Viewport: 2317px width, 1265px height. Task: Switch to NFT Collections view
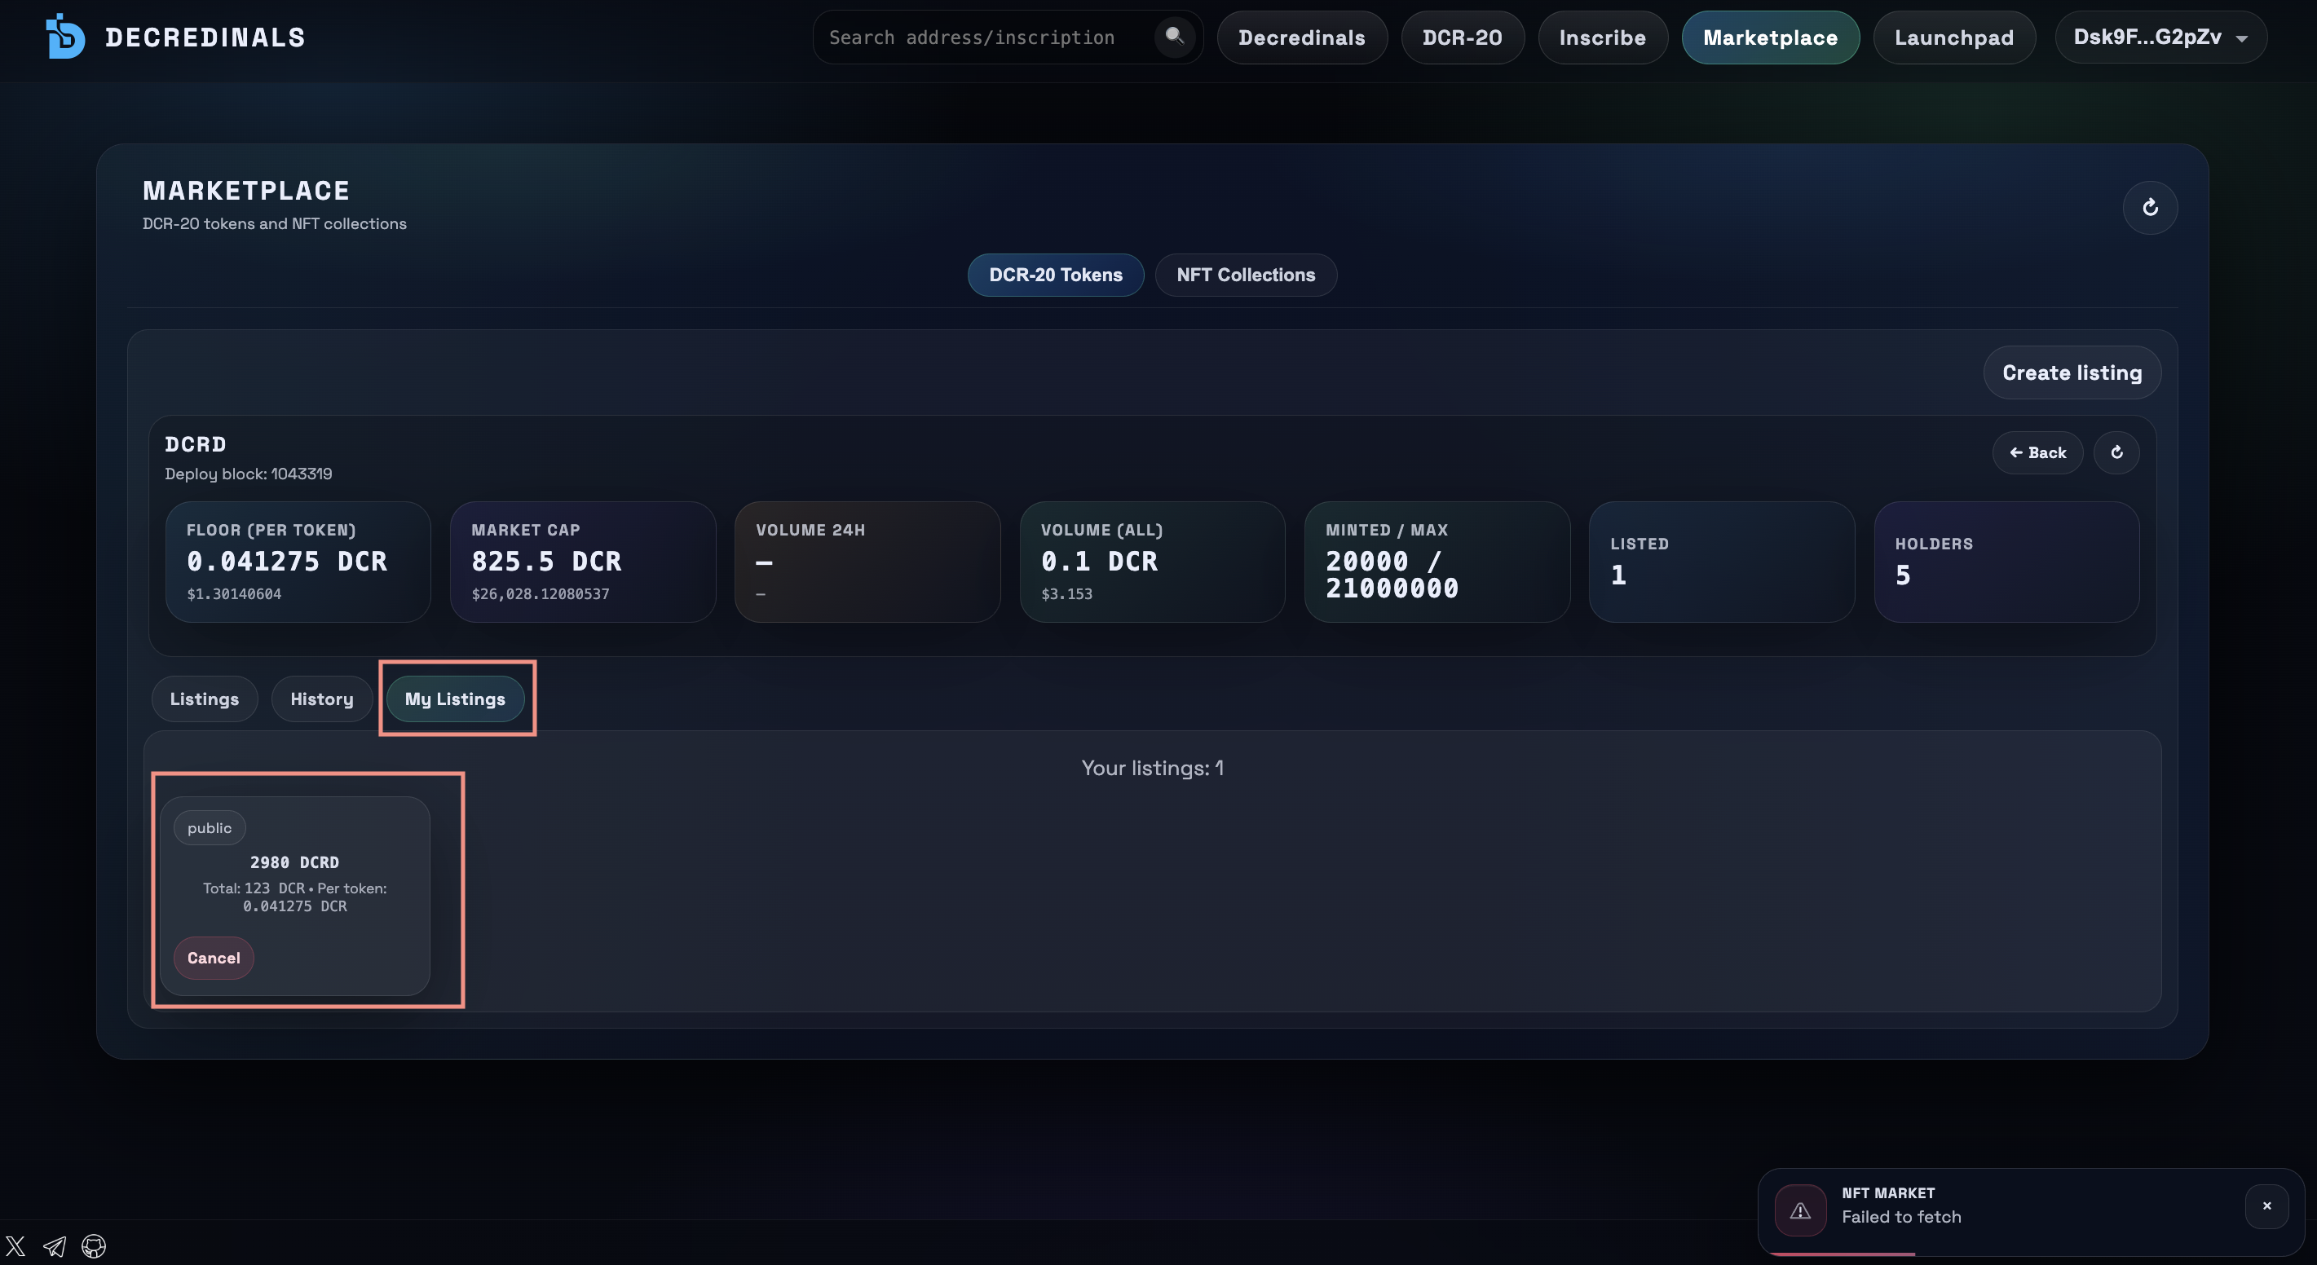tap(1246, 274)
